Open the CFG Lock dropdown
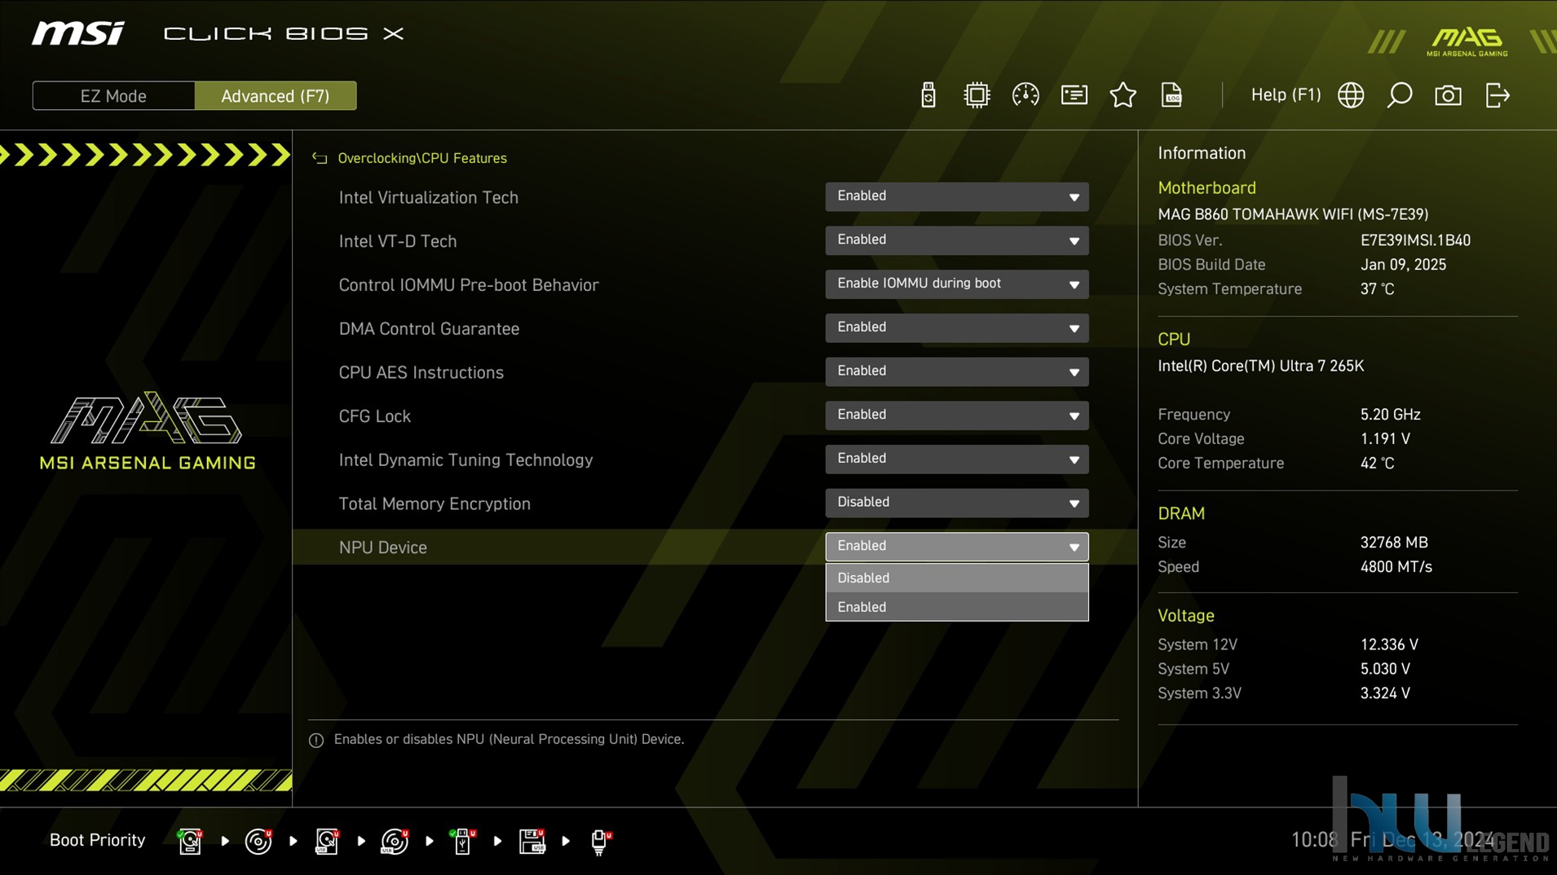The width and height of the screenshot is (1557, 875). tap(957, 416)
